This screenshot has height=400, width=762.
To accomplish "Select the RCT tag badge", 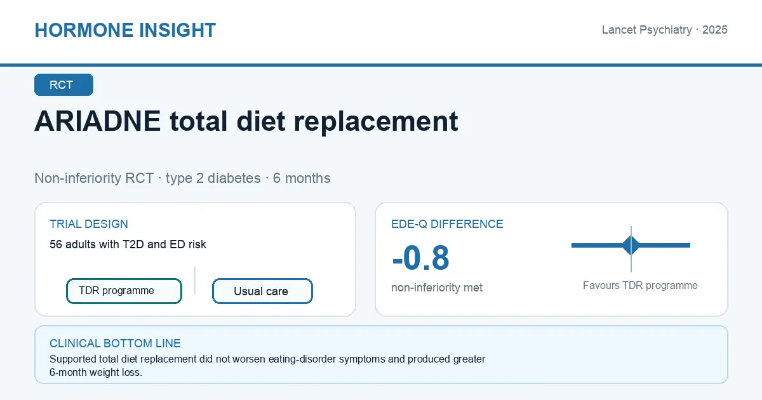I will 63,85.
